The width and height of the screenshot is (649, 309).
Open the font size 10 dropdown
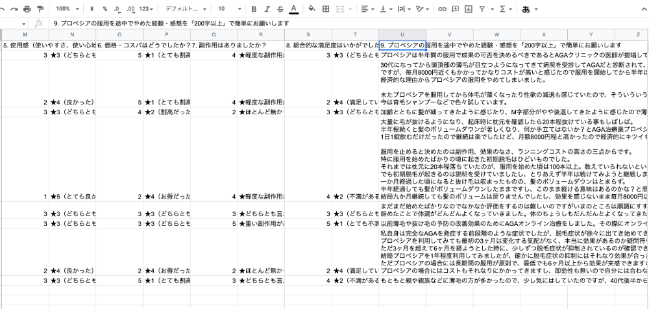(x=229, y=8)
